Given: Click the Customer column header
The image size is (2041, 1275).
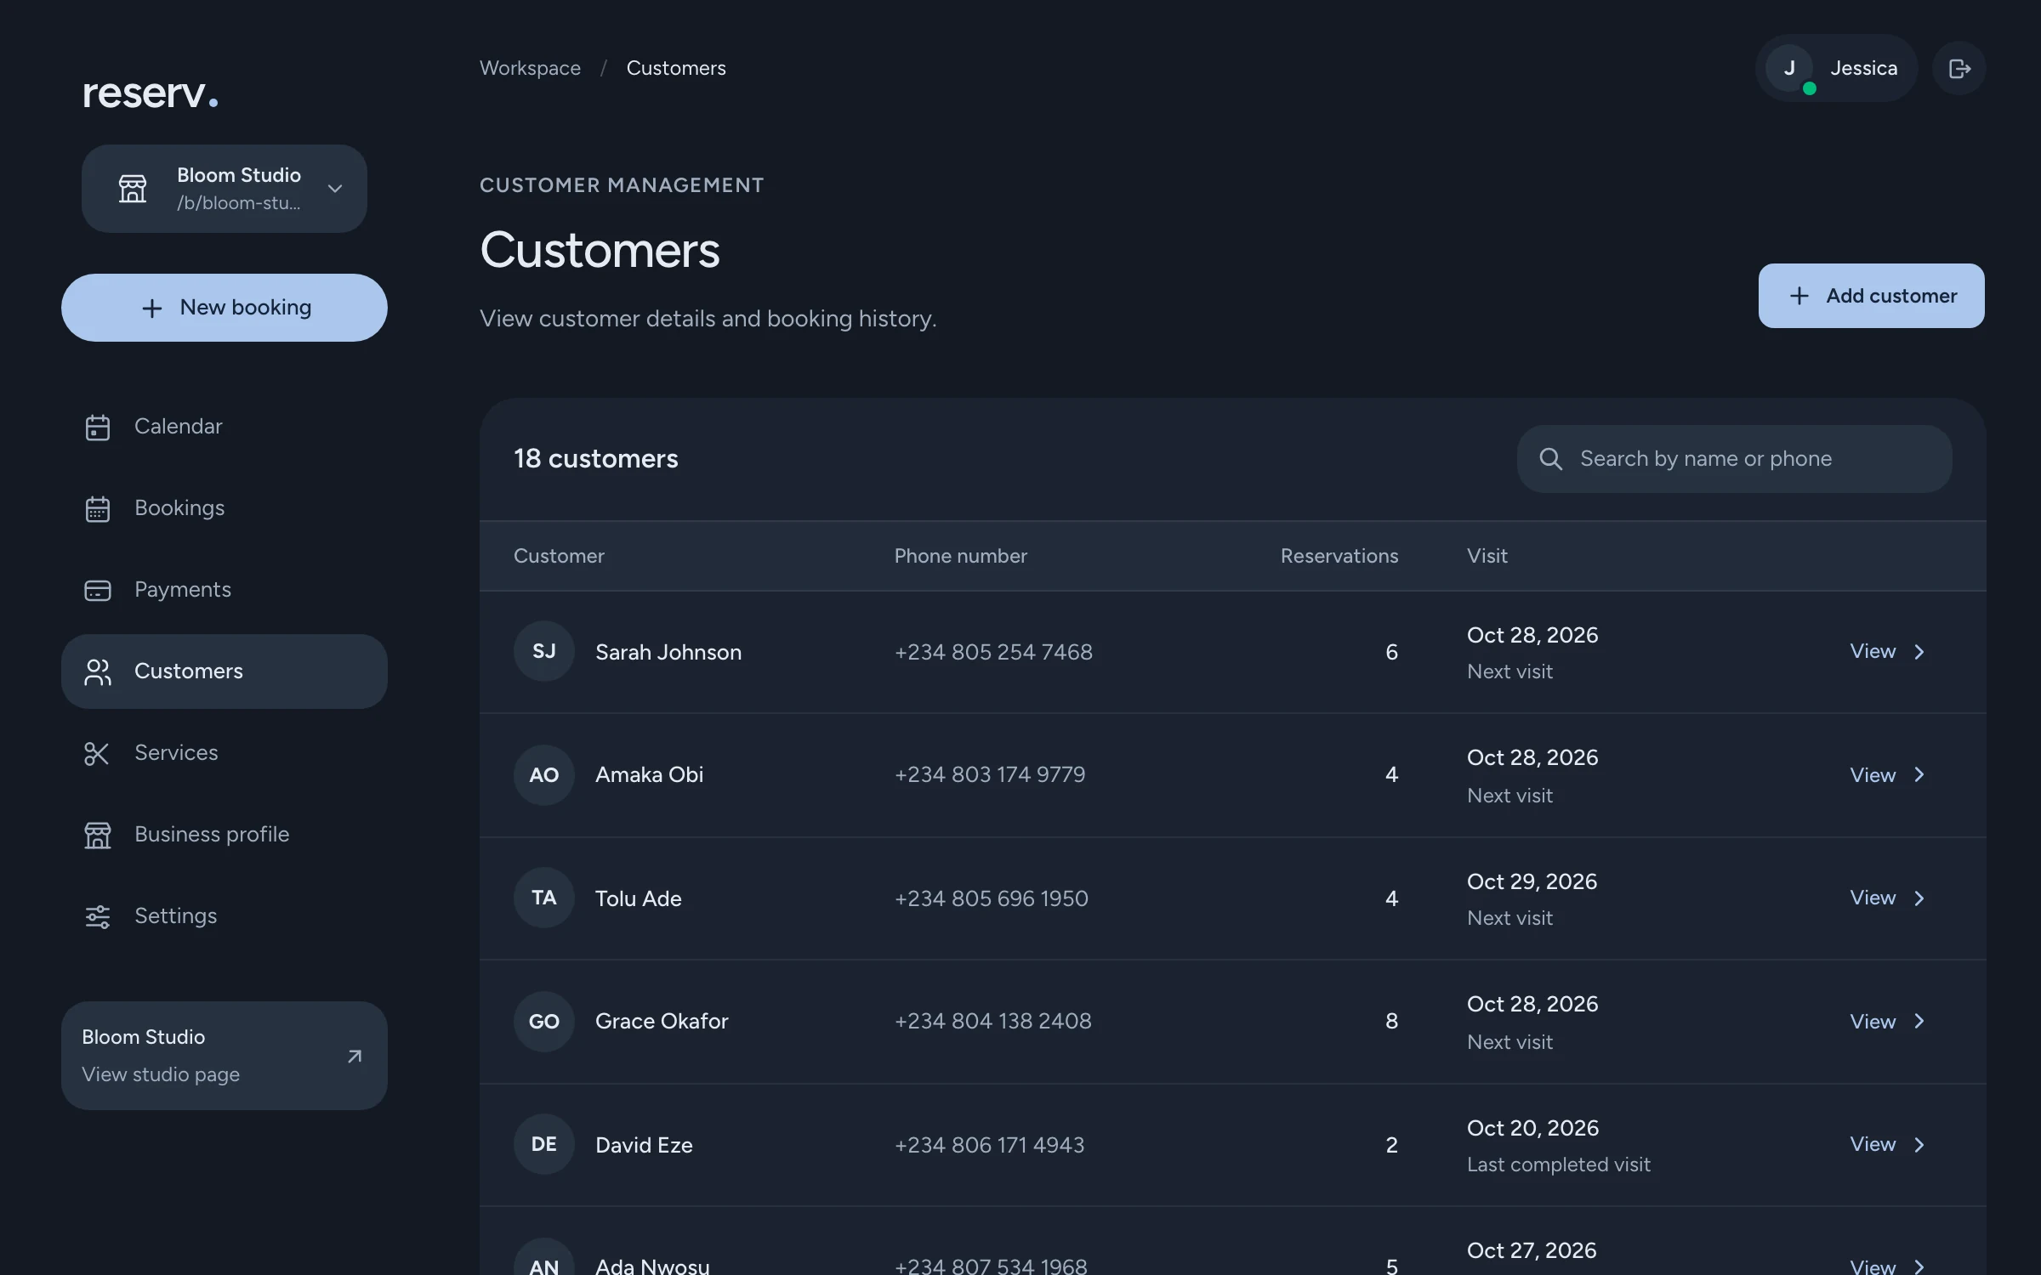Looking at the screenshot, I should click(559, 556).
